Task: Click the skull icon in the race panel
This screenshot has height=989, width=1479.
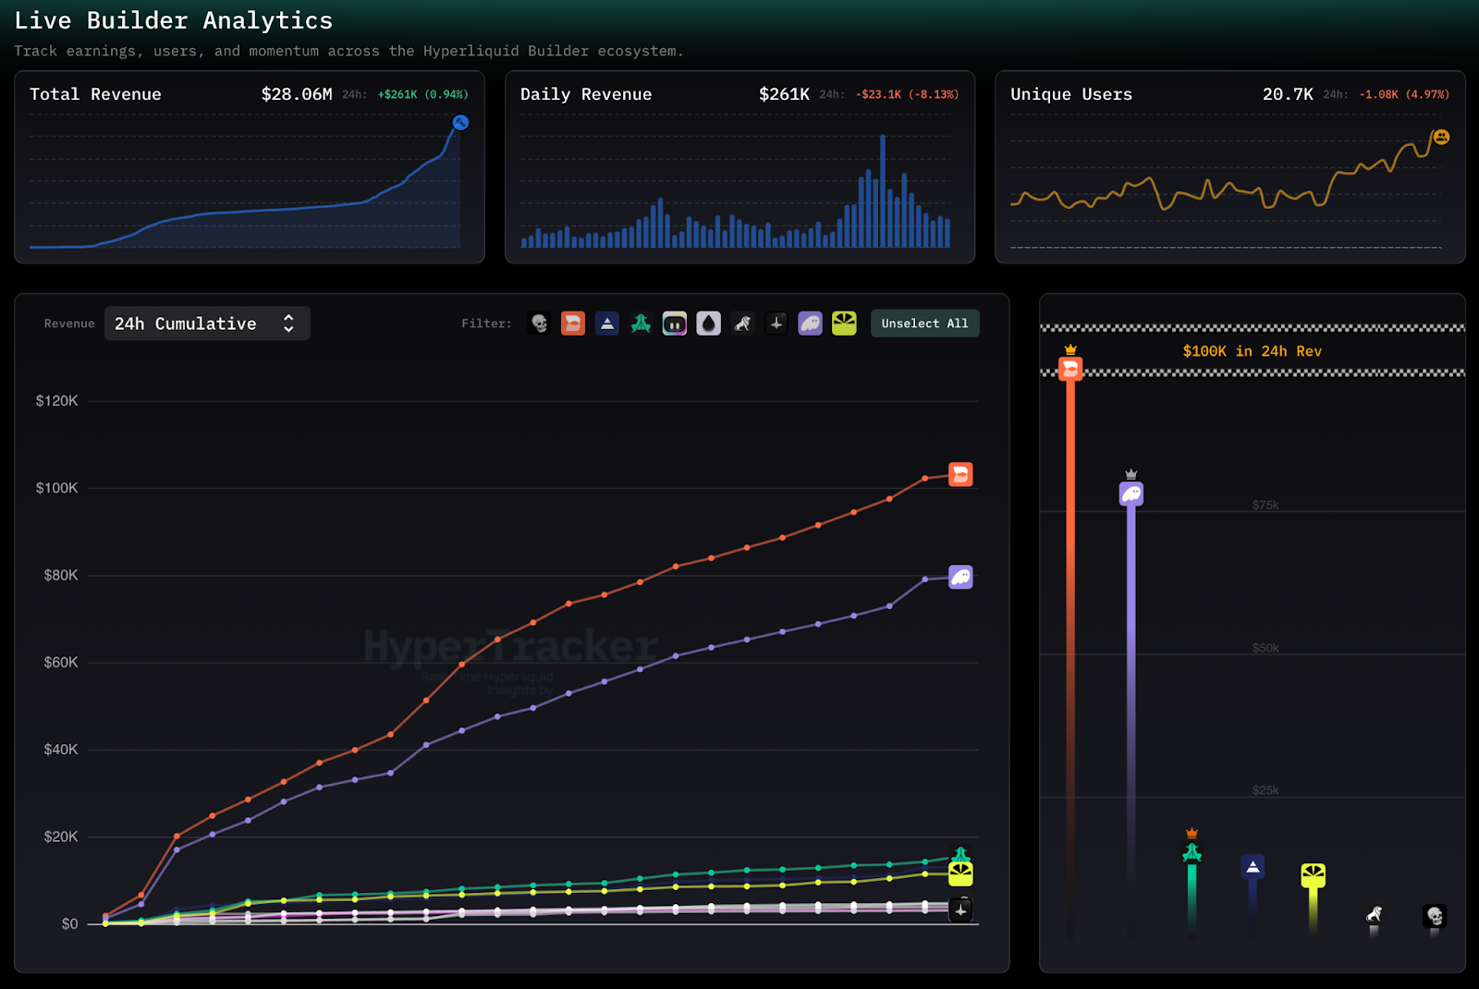Action: [x=1435, y=916]
